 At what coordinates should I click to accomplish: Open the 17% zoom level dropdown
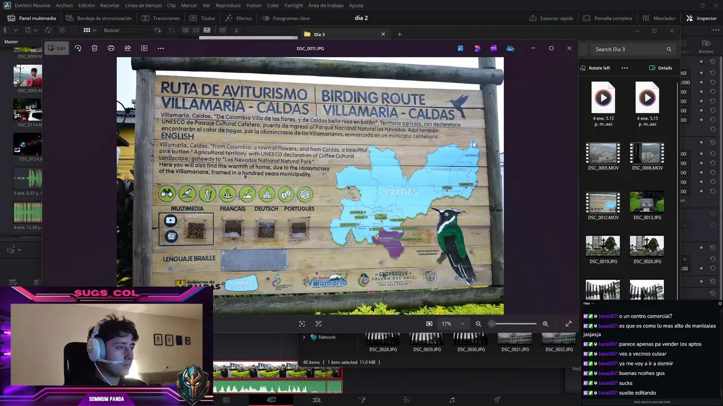(453, 324)
